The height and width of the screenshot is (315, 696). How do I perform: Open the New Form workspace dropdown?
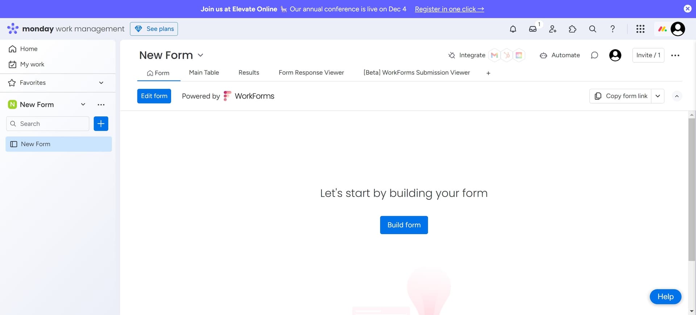pos(83,104)
